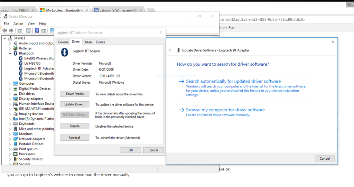Screen dimensions: 354x187
Task: Click the SKYNET computer icon in tree
Action: (10, 38)
